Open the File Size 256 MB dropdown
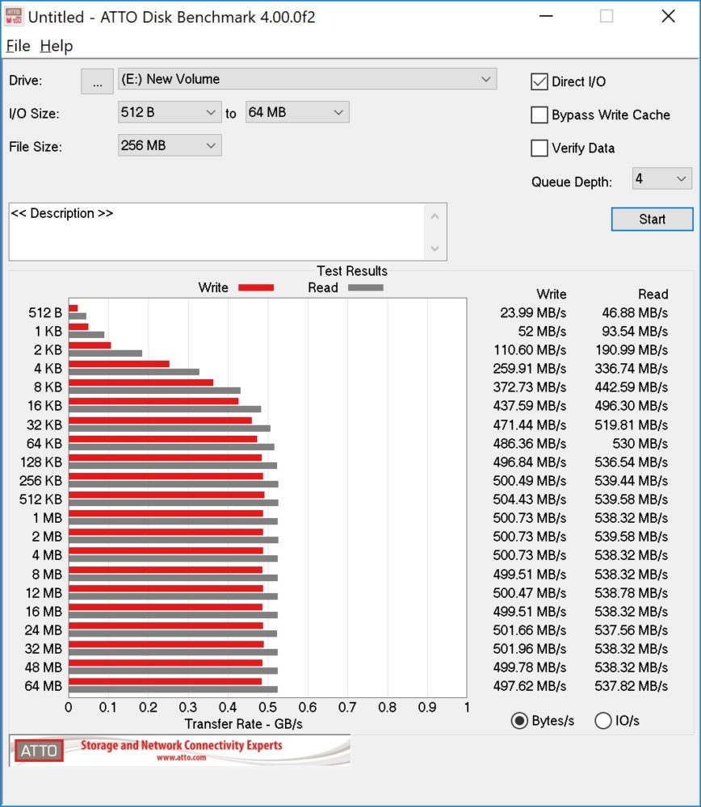The height and width of the screenshot is (807, 701). (x=170, y=145)
